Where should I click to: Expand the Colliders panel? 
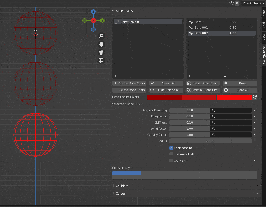click(113, 186)
